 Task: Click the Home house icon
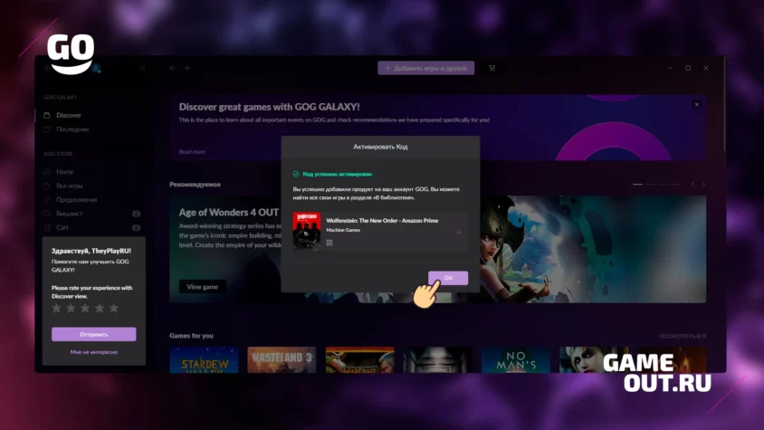[x=47, y=172]
